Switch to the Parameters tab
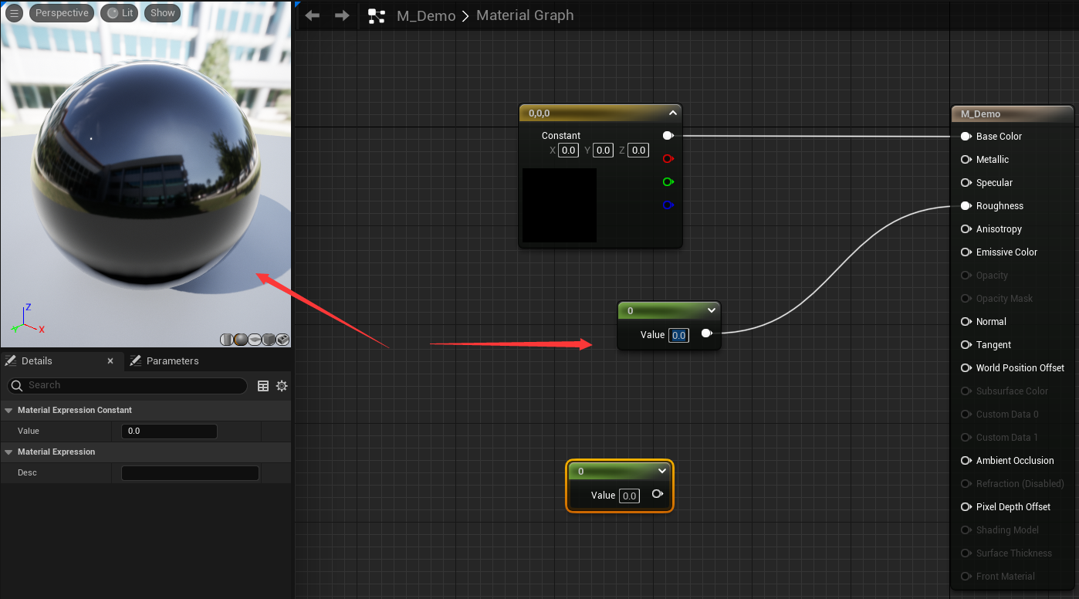1079x599 pixels. pos(171,361)
